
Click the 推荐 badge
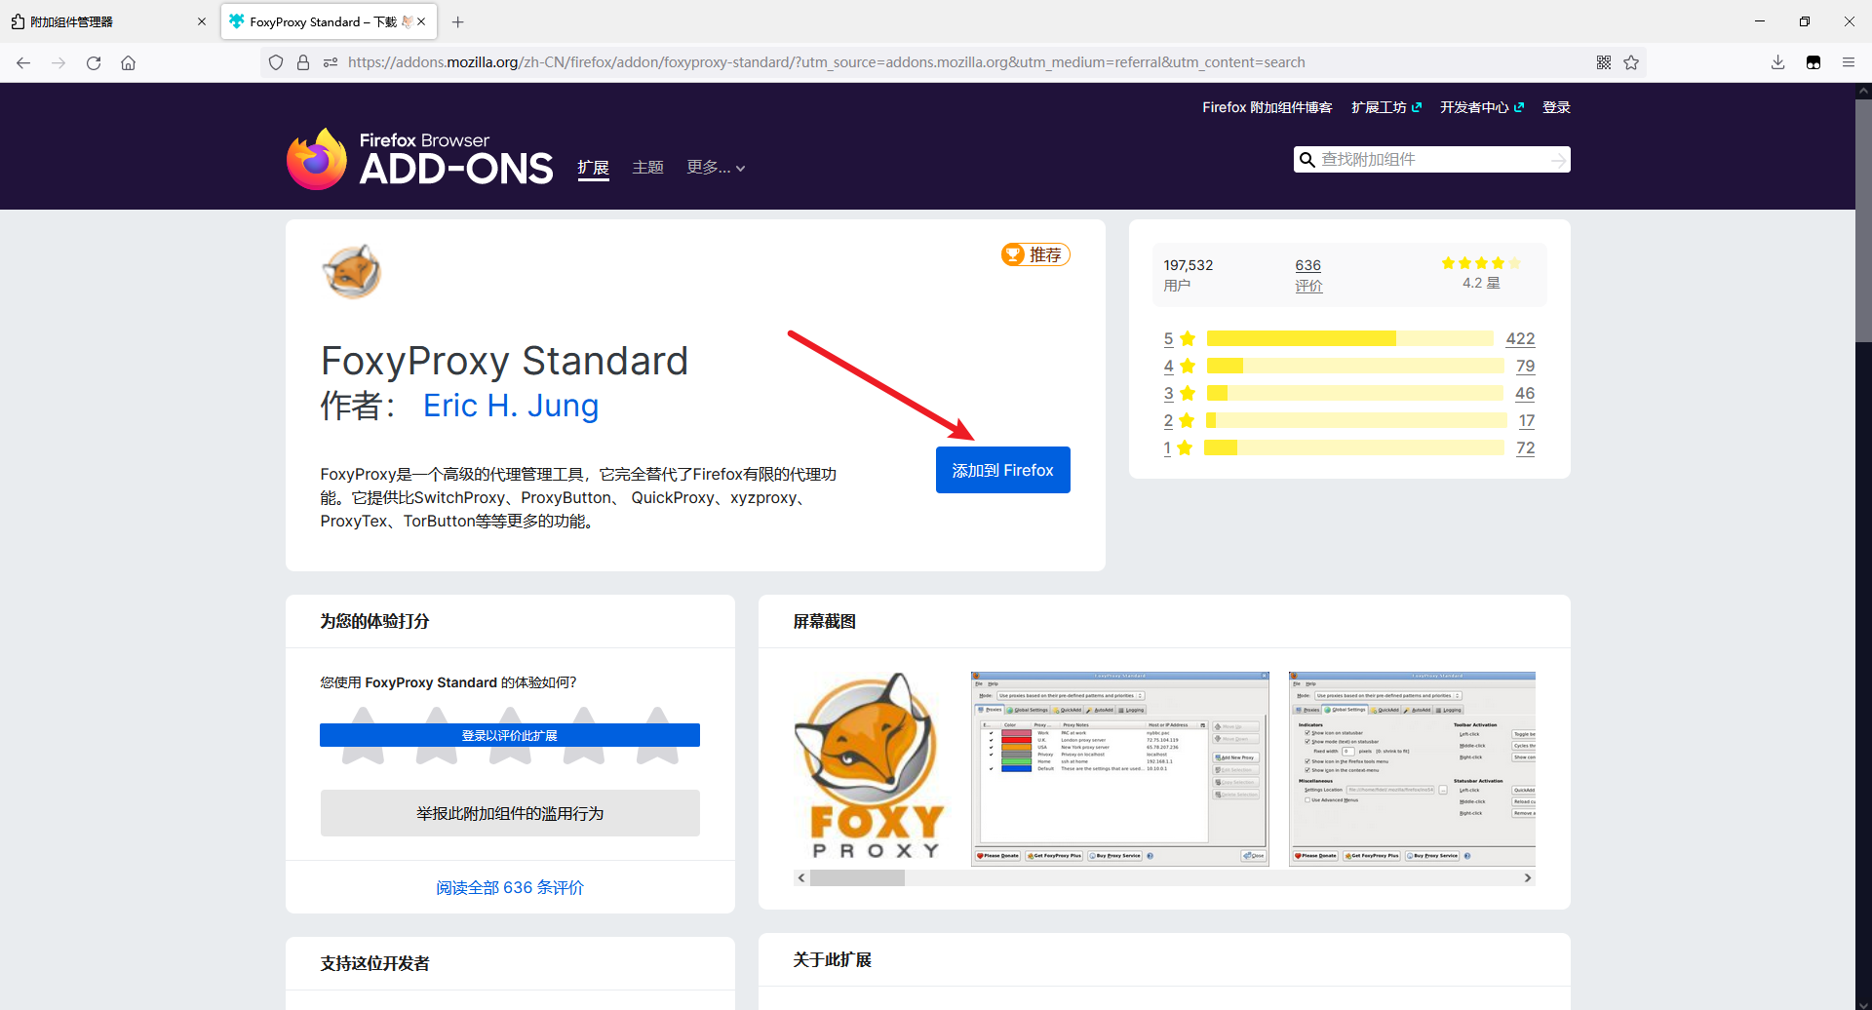1035,254
